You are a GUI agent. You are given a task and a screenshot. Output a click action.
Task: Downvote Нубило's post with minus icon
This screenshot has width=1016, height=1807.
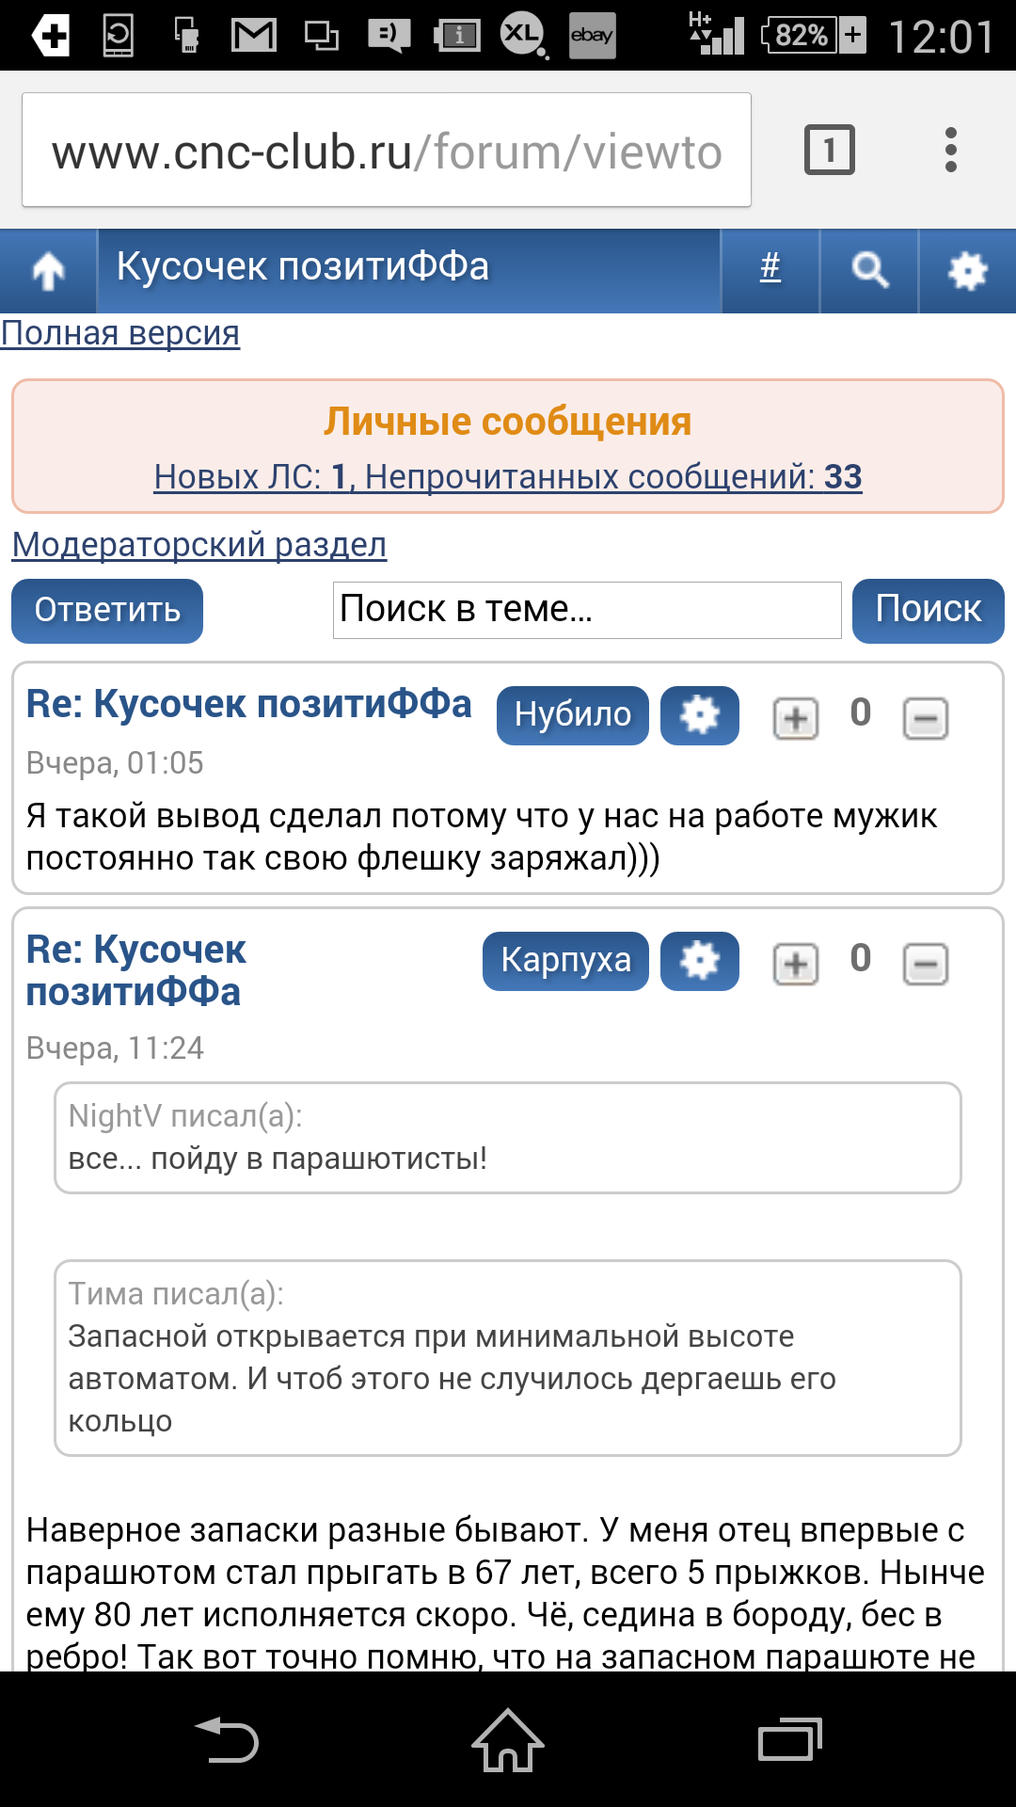tap(926, 719)
